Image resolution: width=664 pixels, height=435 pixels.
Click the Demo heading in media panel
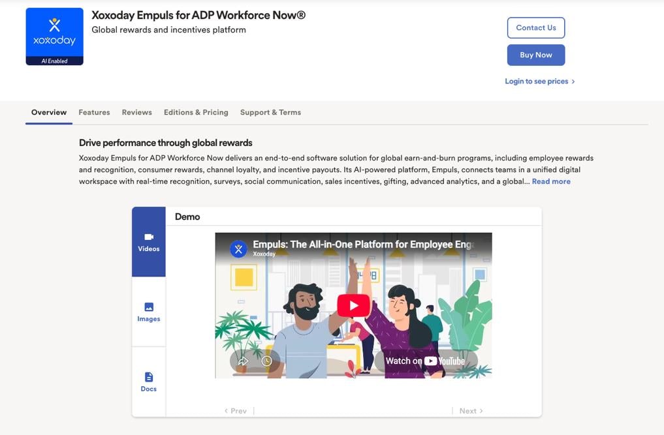click(187, 217)
